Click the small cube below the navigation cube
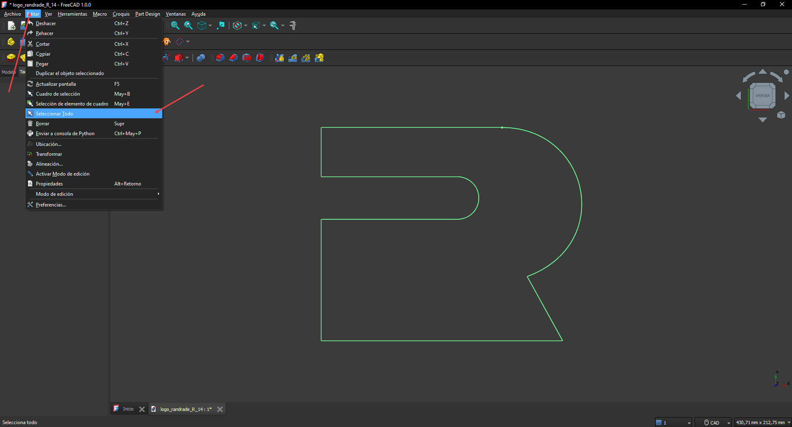Viewport: 792px width, 427px height. 781,115
